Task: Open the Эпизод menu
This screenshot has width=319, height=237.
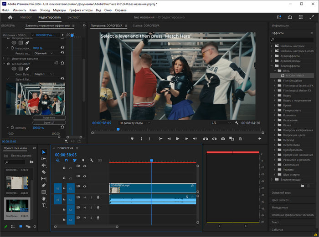Action: 45,10
